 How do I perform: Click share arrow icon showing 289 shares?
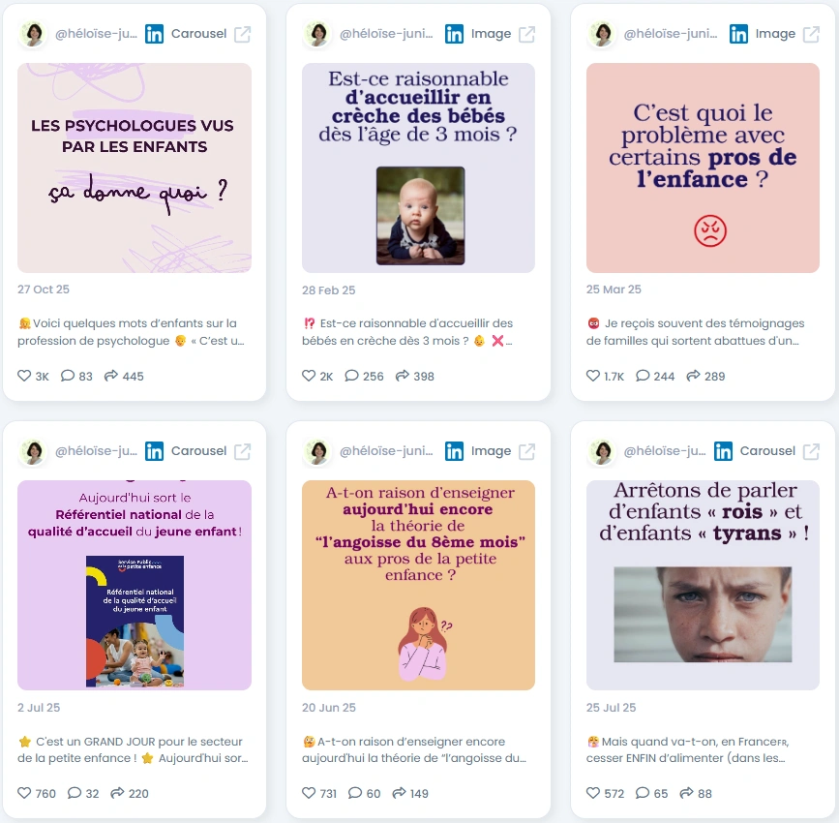(694, 376)
